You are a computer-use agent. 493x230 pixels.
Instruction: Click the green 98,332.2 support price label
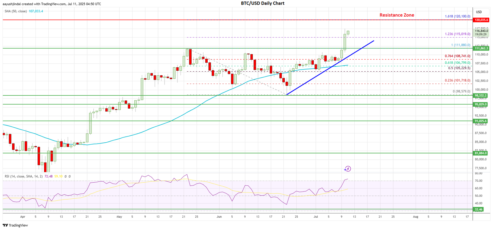point(480,96)
